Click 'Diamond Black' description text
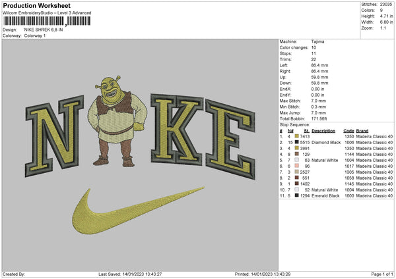The image size is (396, 279). click(x=326, y=142)
